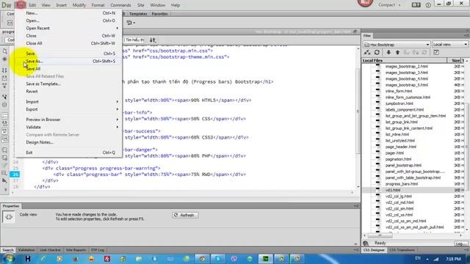Switch to the Validation results tab
The image size is (470, 264).
click(x=26, y=250)
